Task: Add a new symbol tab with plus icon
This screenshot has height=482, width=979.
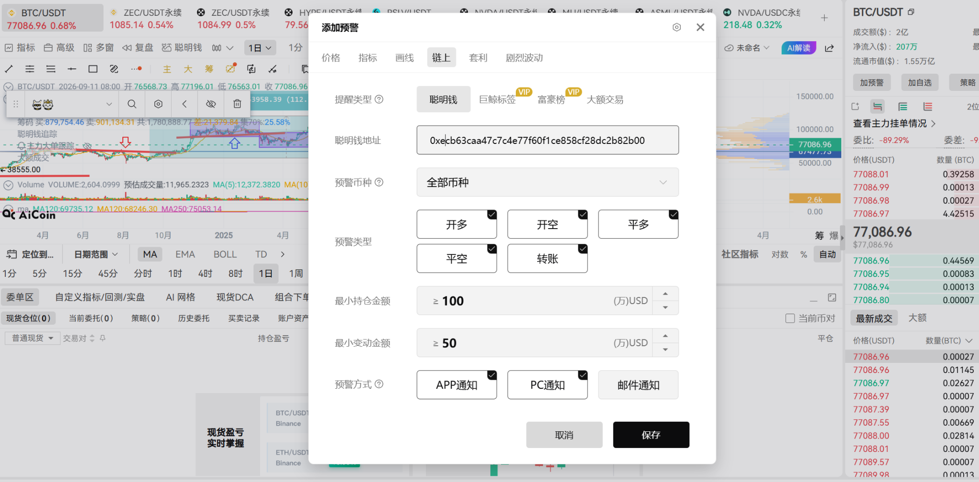Action: point(824,18)
